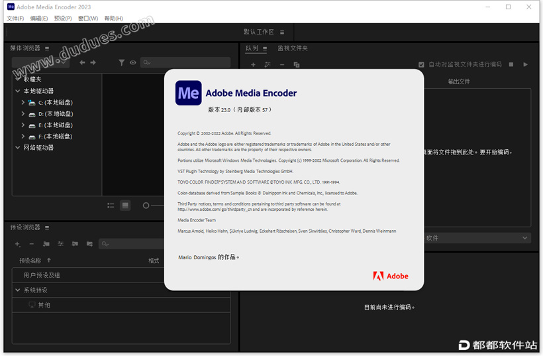Click the preset browser search field
Image resolution: width=543 pixels, height=356 pixels.
pyautogui.click(x=132, y=244)
